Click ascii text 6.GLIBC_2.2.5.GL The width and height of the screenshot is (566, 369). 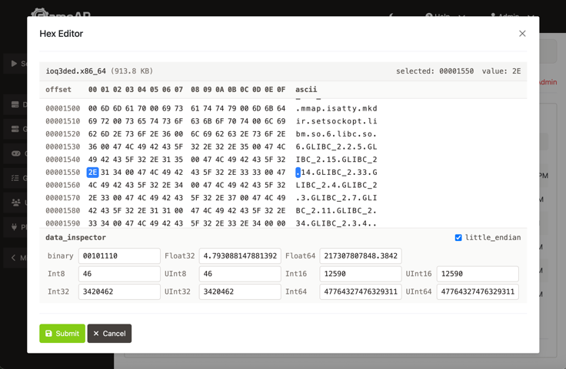click(336, 147)
